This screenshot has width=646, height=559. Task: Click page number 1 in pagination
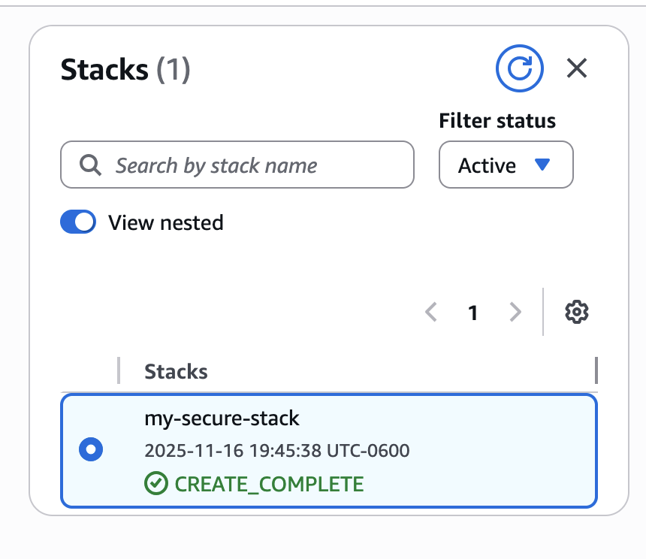[x=473, y=313]
